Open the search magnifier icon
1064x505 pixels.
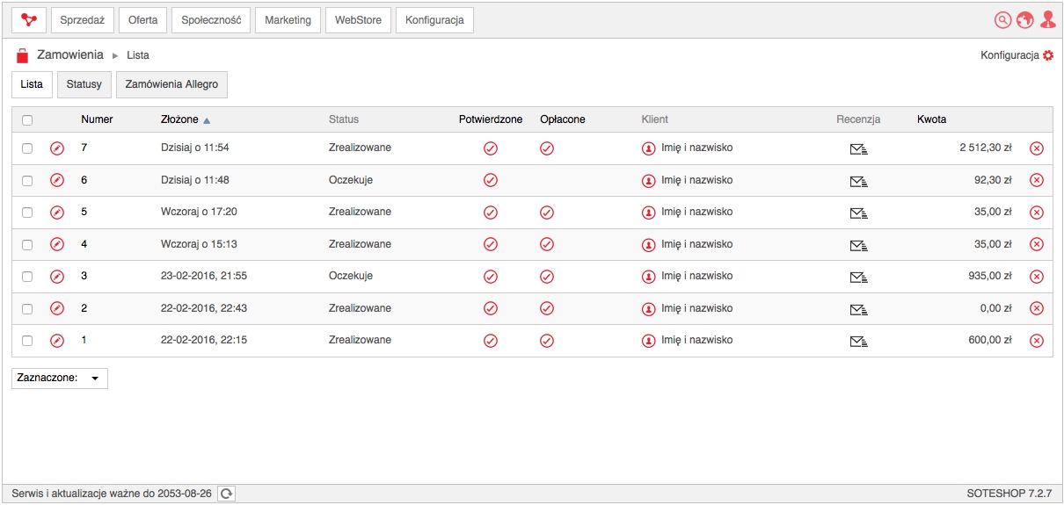pos(1002,19)
